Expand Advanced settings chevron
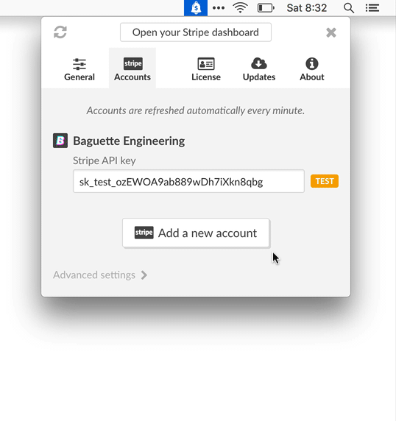Viewport: 396px width, 421px height. tap(144, 275)
